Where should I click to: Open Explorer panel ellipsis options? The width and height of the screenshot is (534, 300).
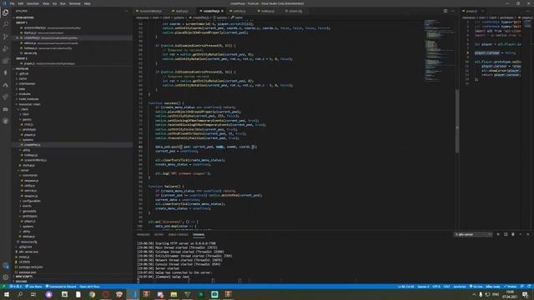coord(126,11)
